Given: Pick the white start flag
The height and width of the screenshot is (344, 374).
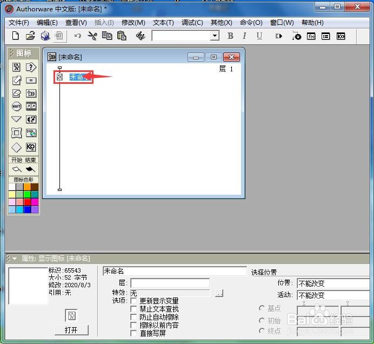Looking at the screenshot, I should [17, 169].
